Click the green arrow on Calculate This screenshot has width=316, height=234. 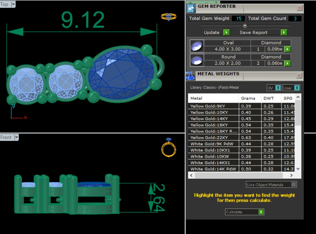click(261, 212)
